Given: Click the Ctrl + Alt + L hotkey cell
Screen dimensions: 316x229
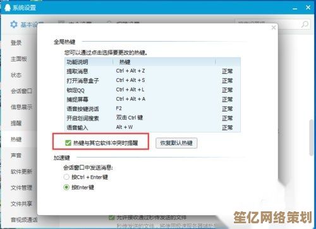Looking at the screenshot, I should coord(130,90).
